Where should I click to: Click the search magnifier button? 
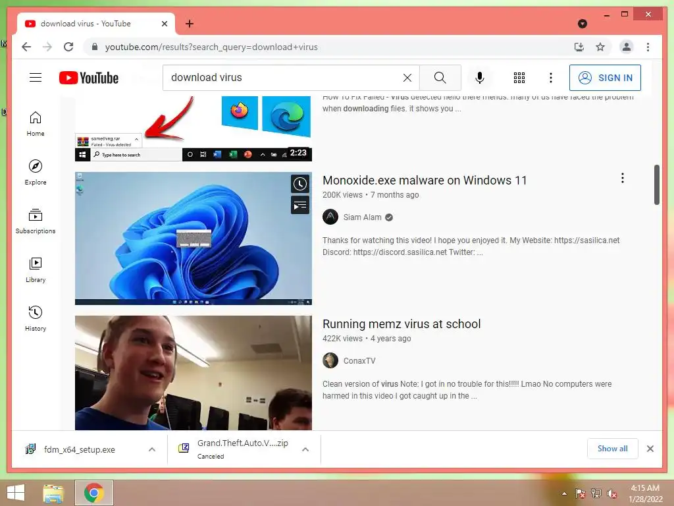pyautogui.click(x=440, y=78)
